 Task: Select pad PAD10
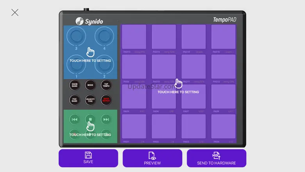pyautogui.click(x=164, y=67)
